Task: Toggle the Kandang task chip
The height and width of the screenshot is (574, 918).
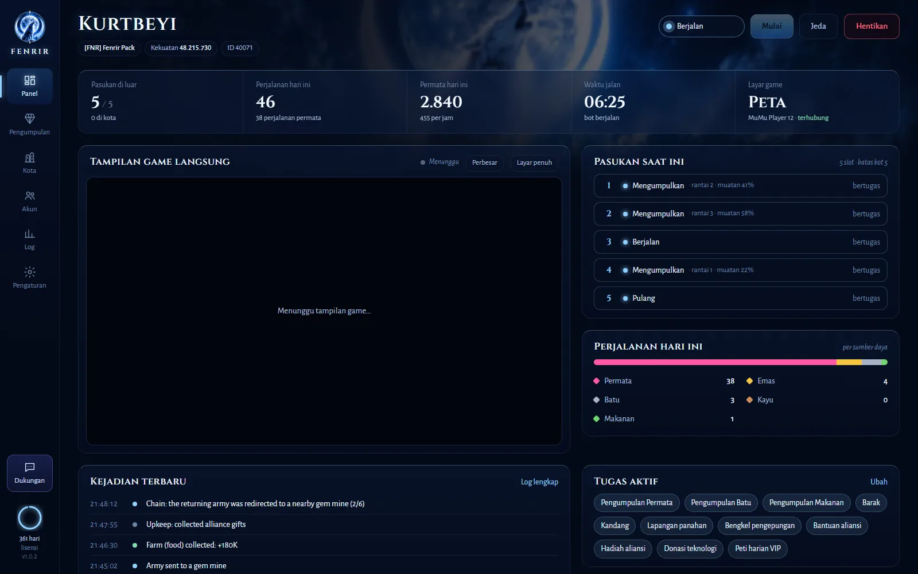Action: pos(615,526)
